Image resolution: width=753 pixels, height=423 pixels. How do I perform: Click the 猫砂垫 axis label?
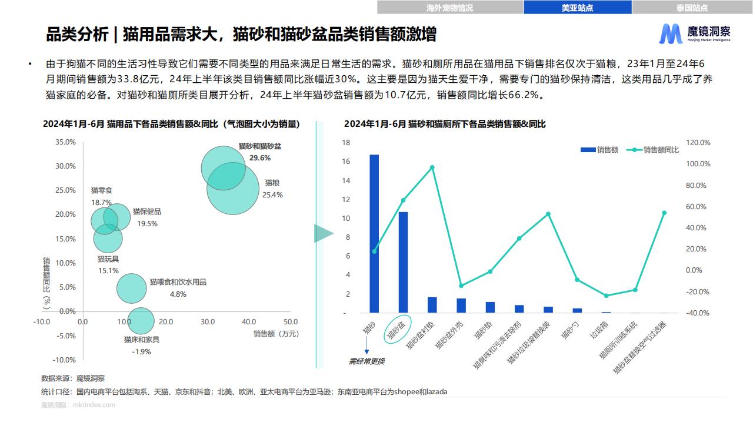(x=484, y=331)
